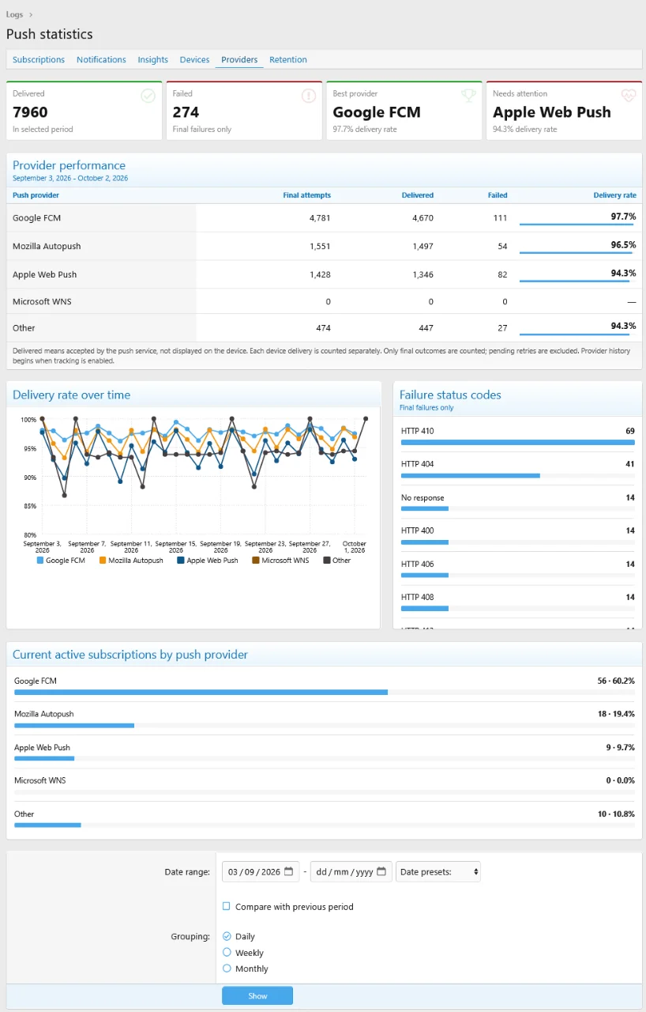Click the Failed warning icon
This screenshot has width=646, height=1012.
[x=308, y=96]
